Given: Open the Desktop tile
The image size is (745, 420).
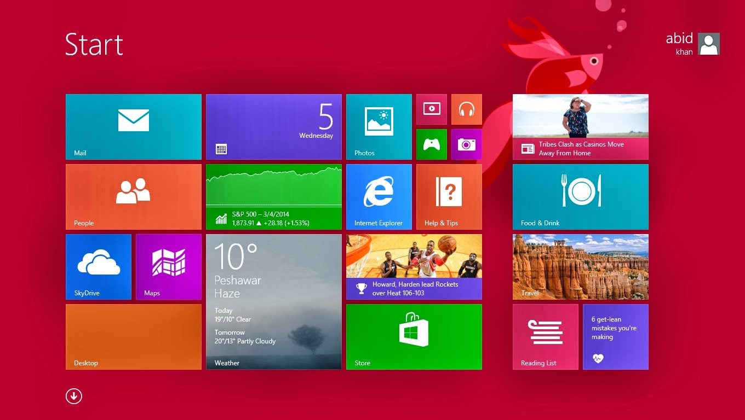Looking at the screenshot, I should click(134, 337).
